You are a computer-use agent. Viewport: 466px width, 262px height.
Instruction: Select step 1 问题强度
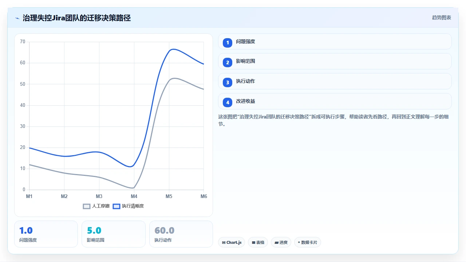tap(335, 41)
